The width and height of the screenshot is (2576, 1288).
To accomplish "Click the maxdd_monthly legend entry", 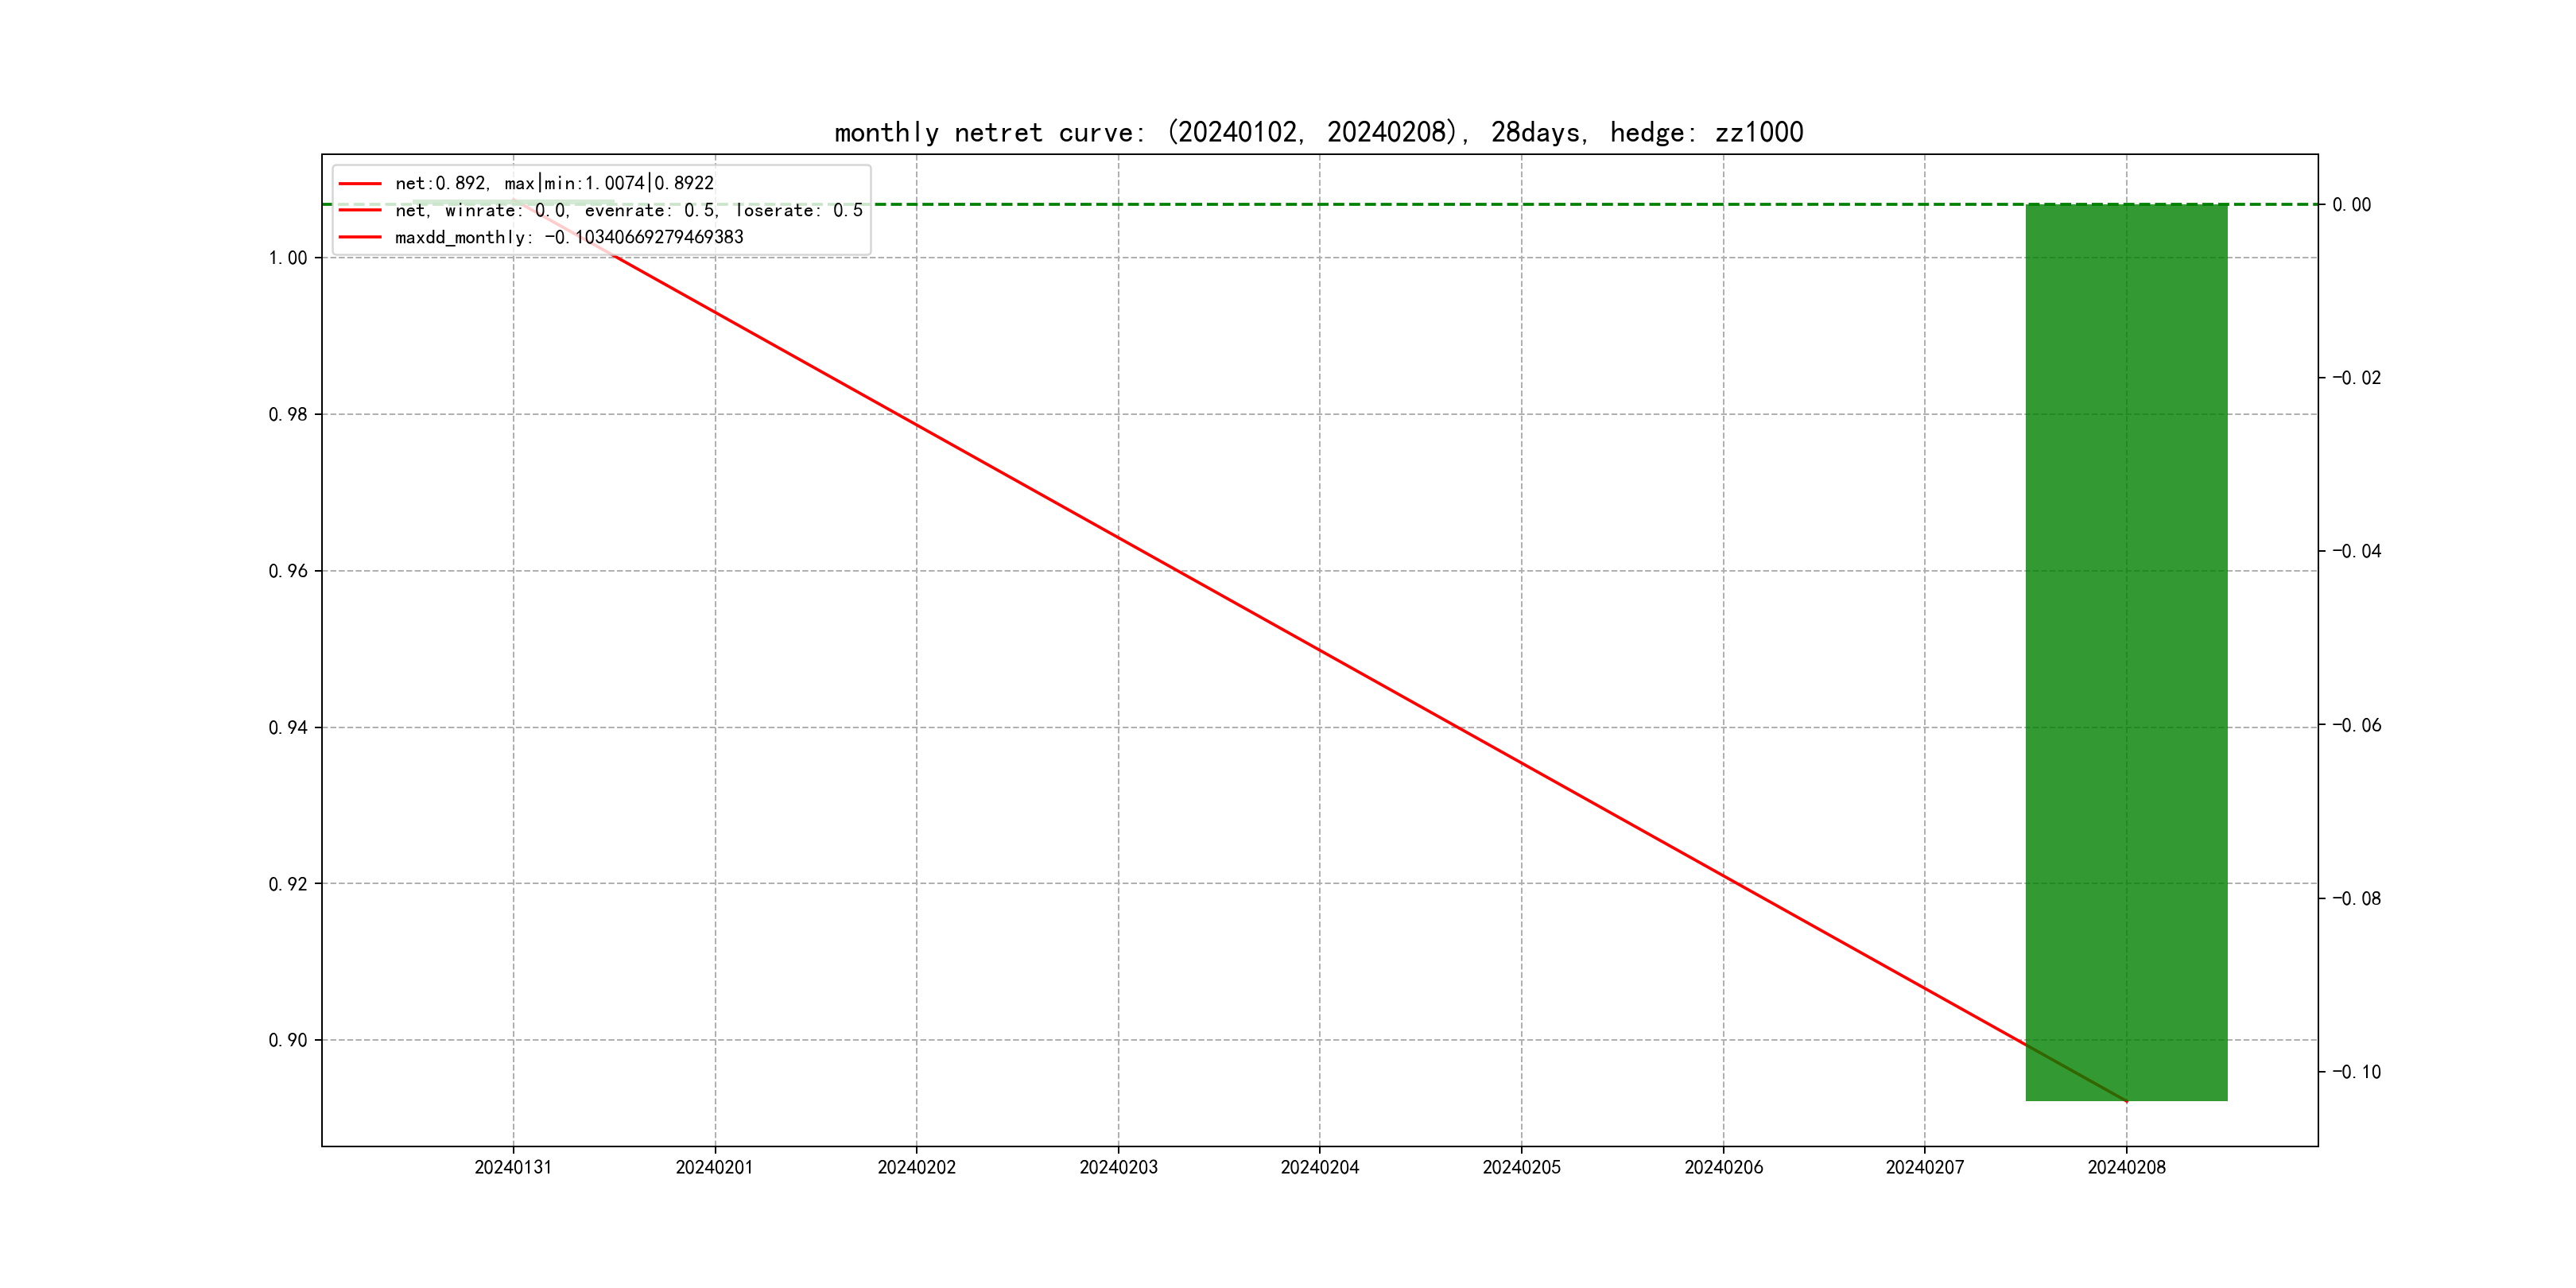I will click(568, 238).
